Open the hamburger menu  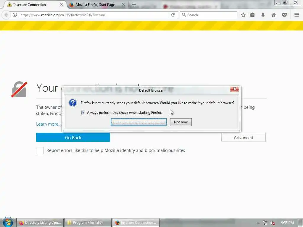coord(297,15)
